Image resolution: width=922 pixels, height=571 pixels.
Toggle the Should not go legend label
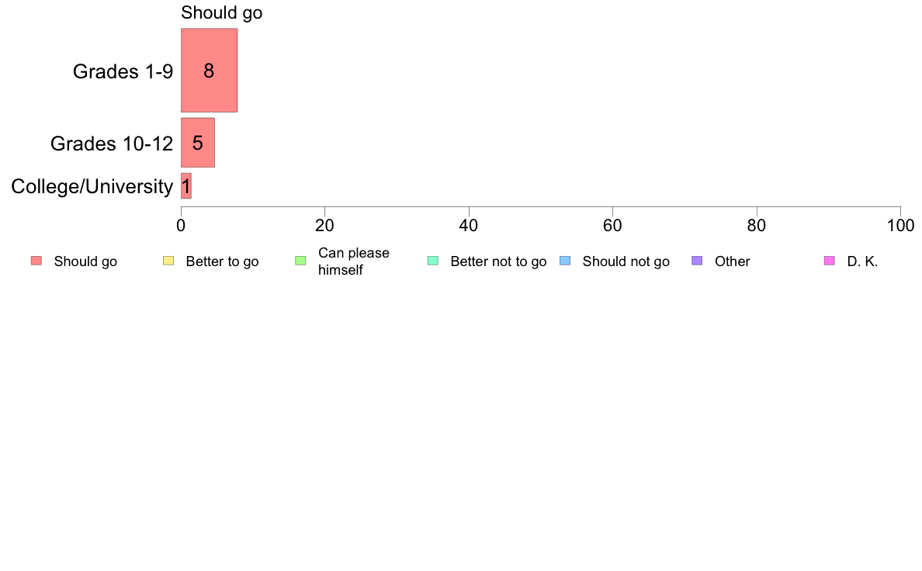click(626, 261)
